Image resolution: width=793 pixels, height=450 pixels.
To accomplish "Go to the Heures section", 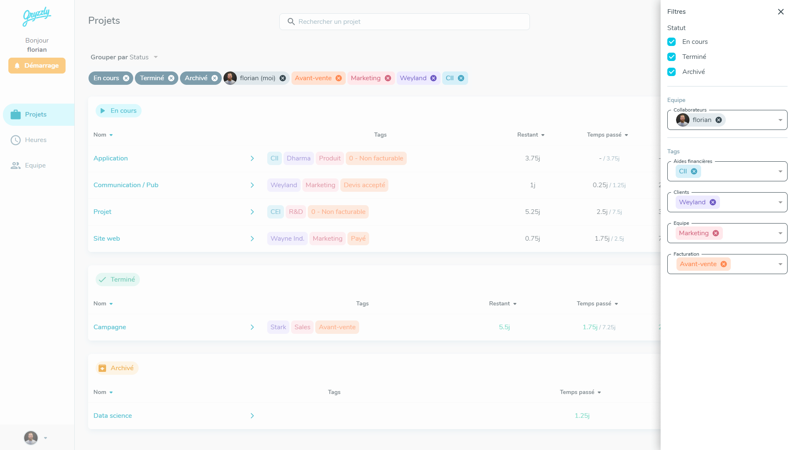I will (x=35, y=140).
